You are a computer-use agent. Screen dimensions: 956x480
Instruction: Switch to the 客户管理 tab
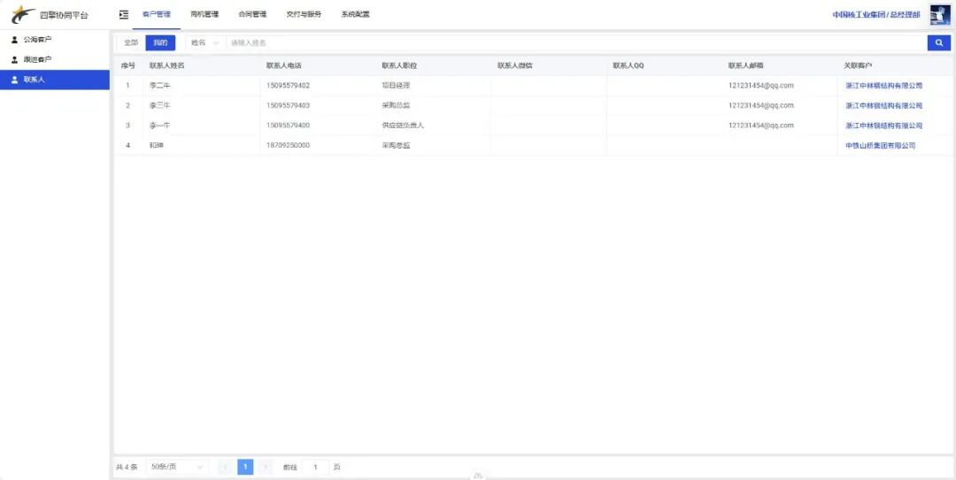tap(156, 15)
